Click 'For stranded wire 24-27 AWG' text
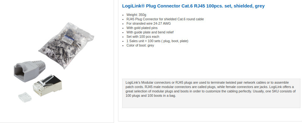This screenshot has width=302, height=123. click(x=148, y=23)
